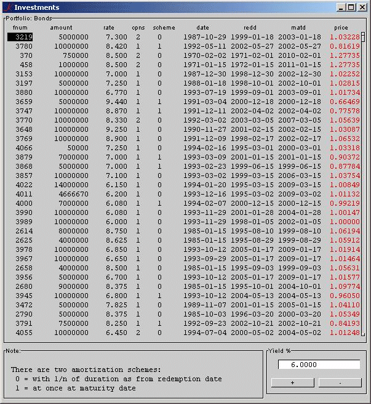Click price 0.66469 in row 3659

click(x=345, y=102)
